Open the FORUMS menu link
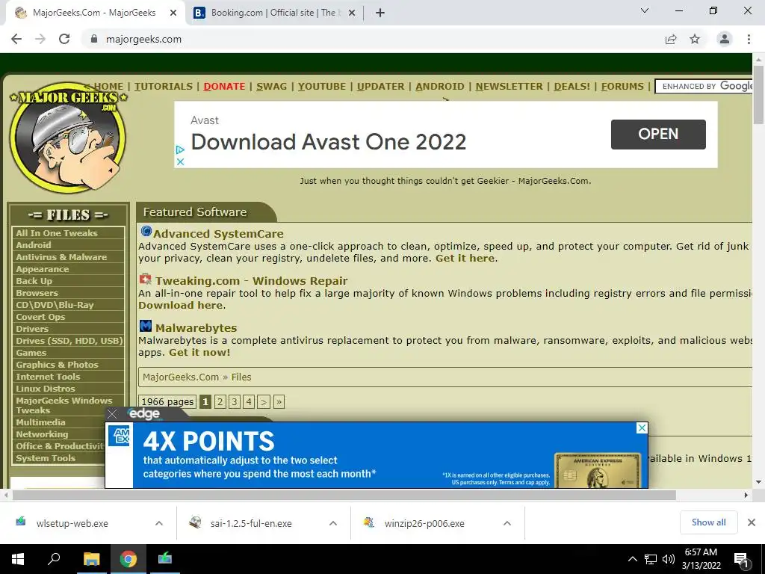Viewport: 765px width, 574px height. click(622, 87)
